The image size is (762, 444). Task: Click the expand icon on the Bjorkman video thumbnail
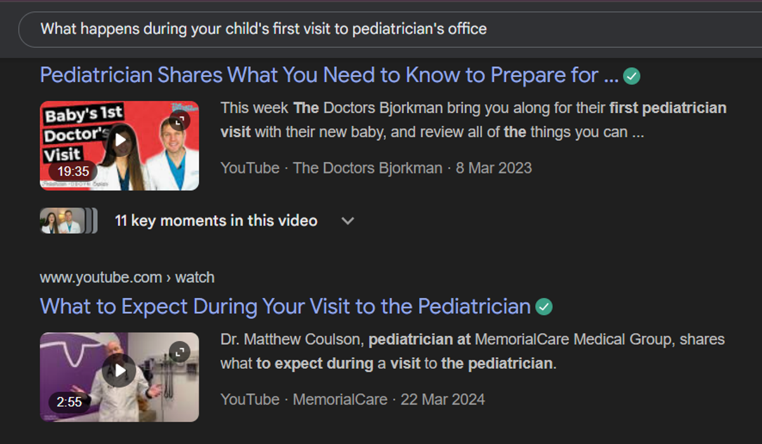pyautogui.click(x=180, y=119)
